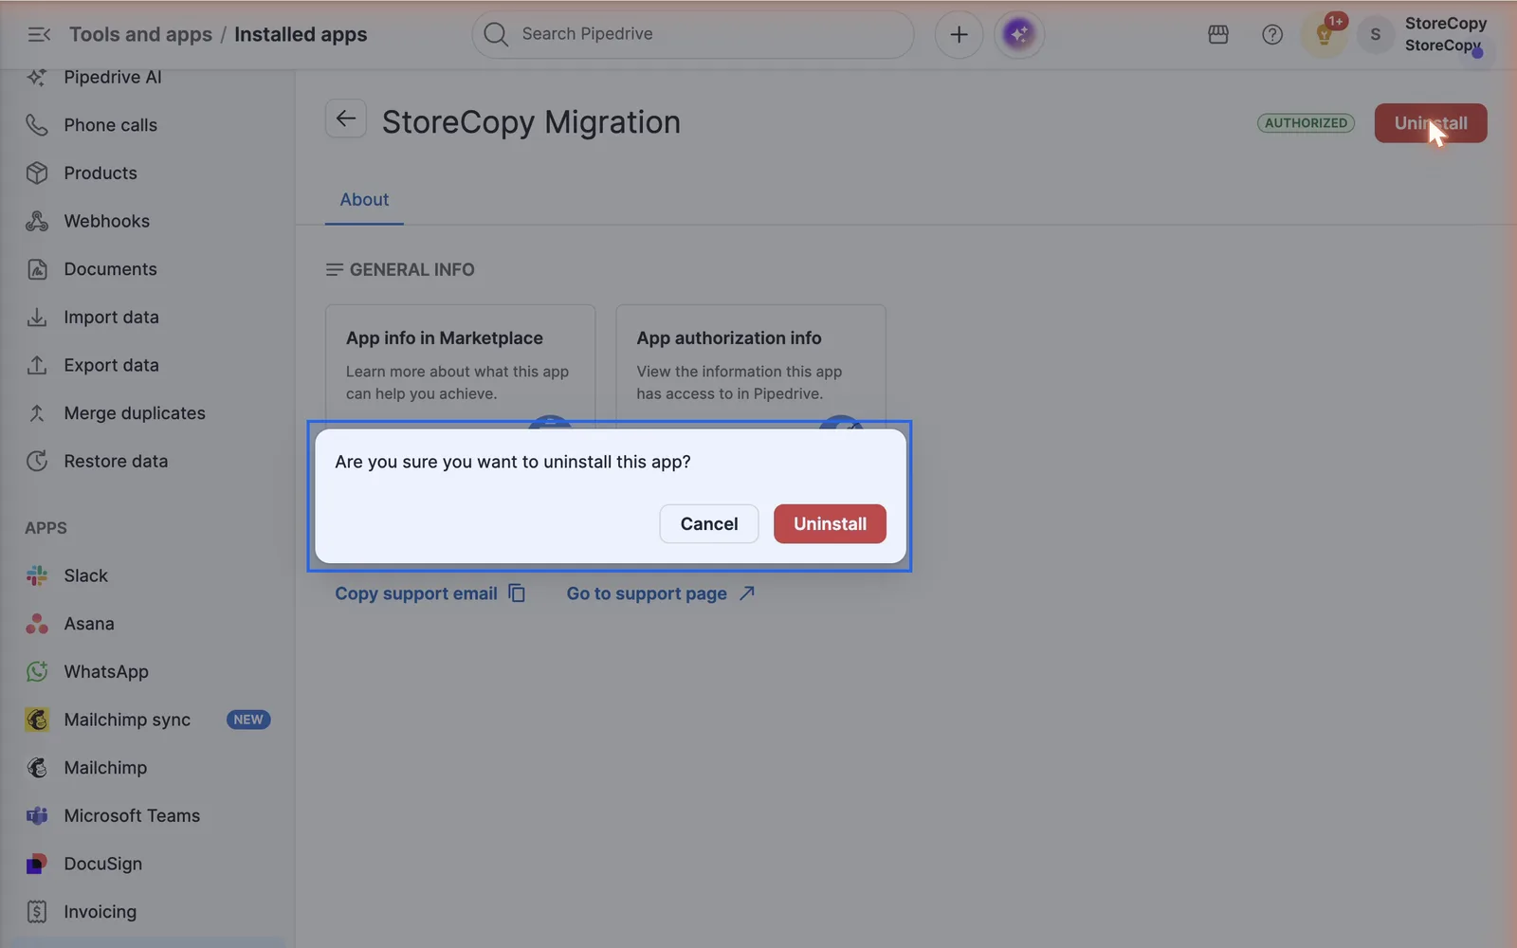This screenshot has height=948, width=1517.
Task: Switch to the About tab
Action: (x=364, y=200)
